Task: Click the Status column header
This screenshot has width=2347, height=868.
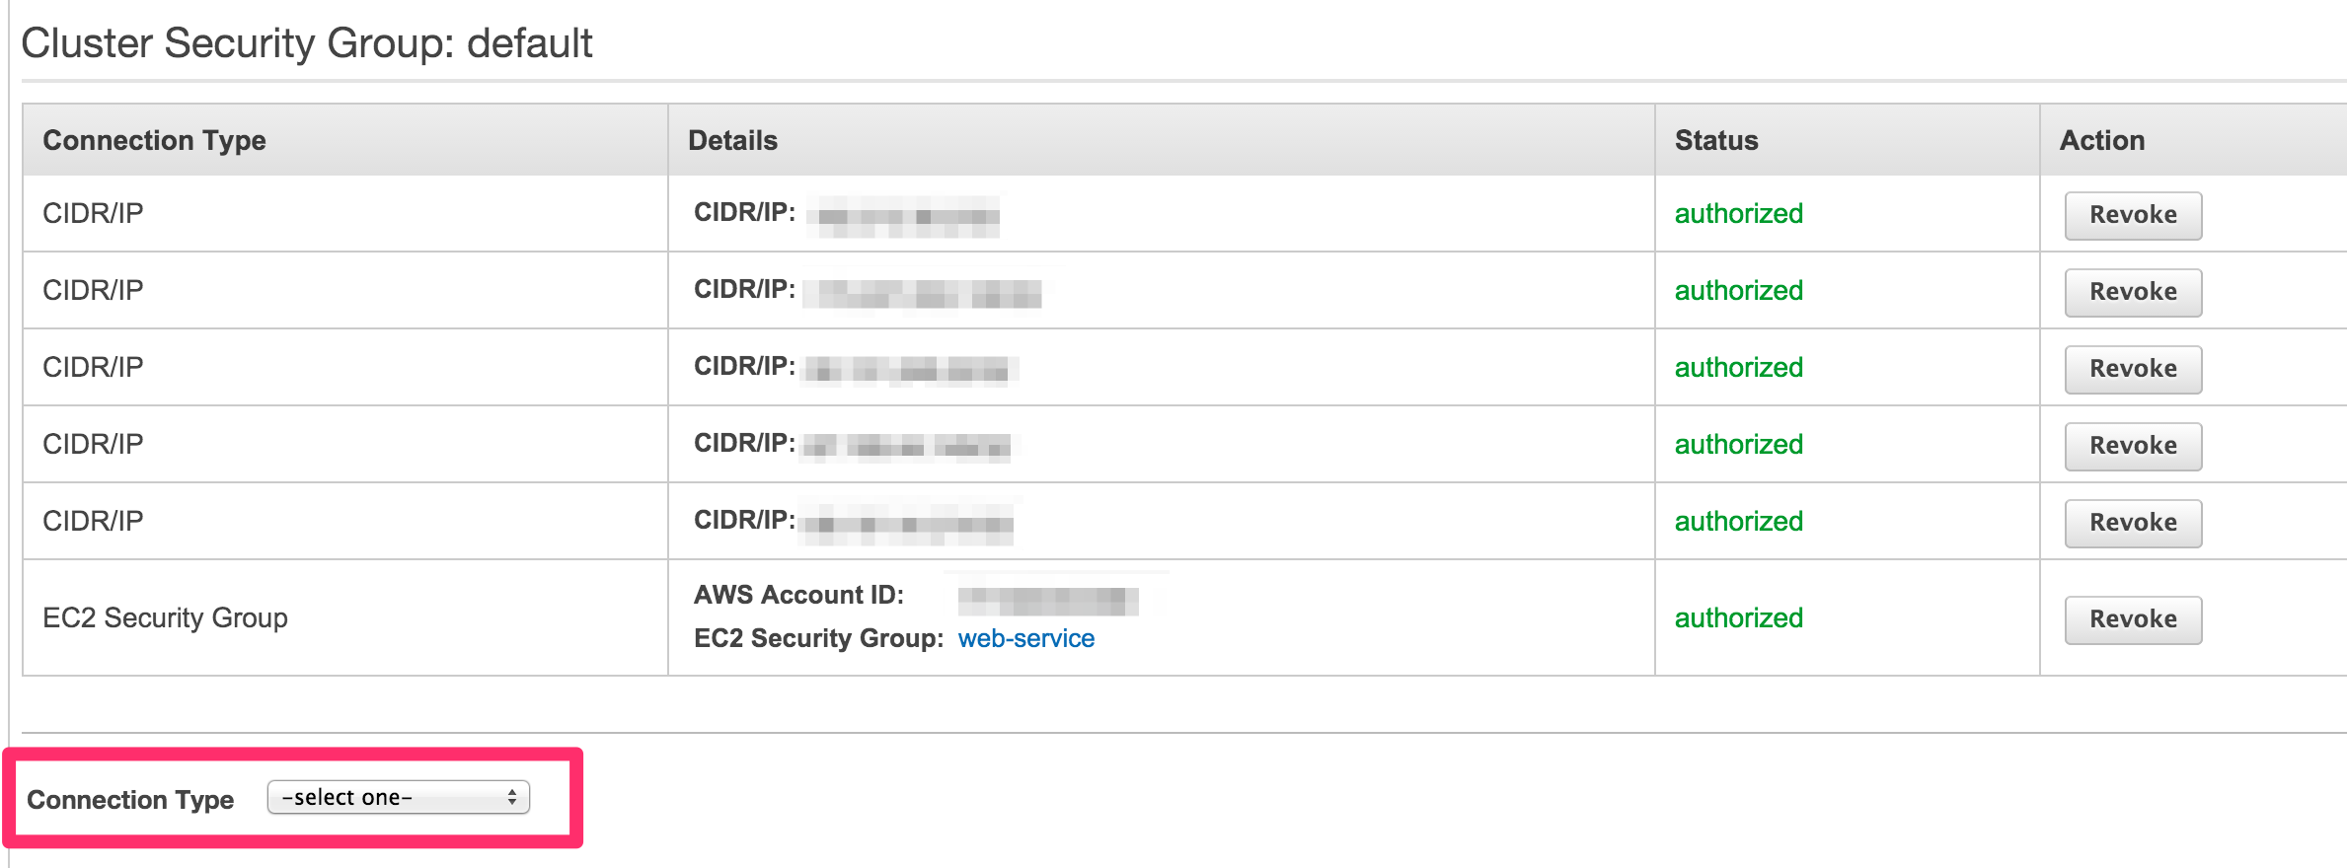Action: click(1715, 140)
